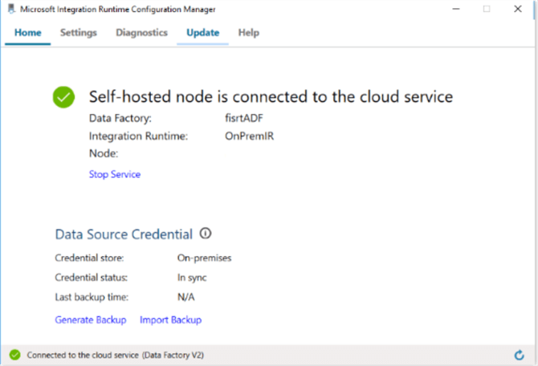Switch to the Home tab

[28, 33]
